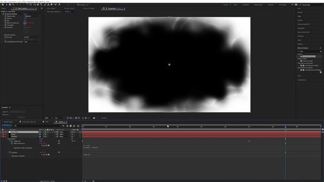This screenshot has height=182, width=324.
Task: Click the Effects & Presets search field
Action: point(309,52)
